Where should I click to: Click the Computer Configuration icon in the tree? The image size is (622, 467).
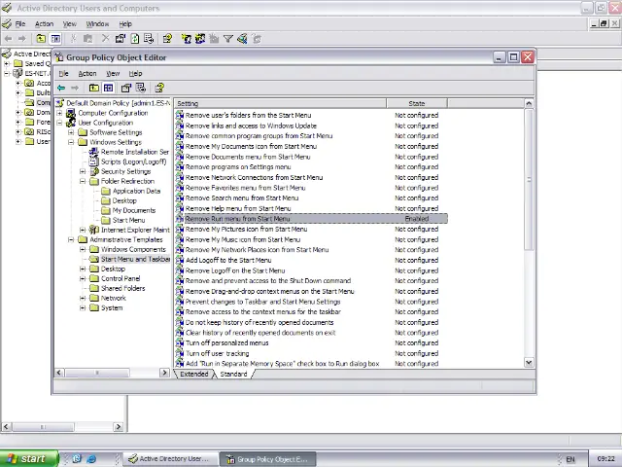tap(71, 113)
